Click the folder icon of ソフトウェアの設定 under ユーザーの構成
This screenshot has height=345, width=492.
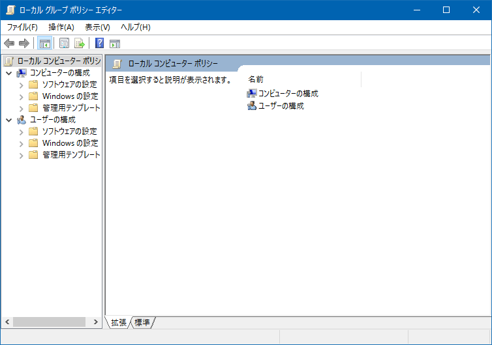[33, 131]
